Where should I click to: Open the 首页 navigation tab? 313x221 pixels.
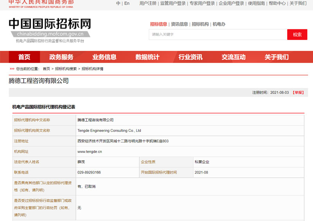click(24, 57)
